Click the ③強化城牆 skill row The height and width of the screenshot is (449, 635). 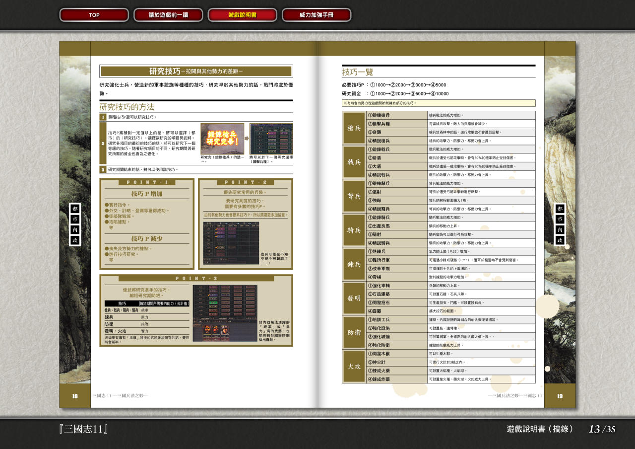[x=450, y=337]
